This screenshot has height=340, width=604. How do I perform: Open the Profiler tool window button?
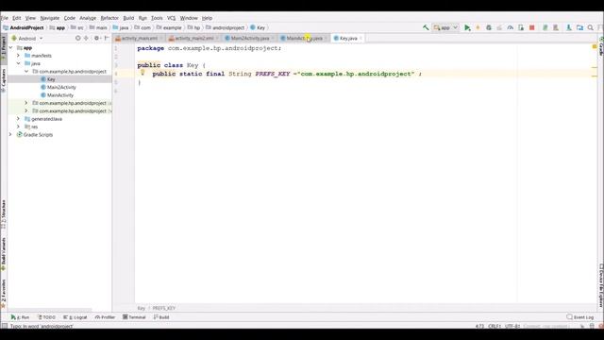click(x=105, y=317)
